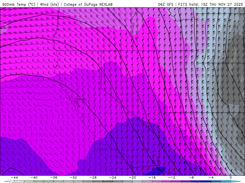Click the 0 color scale label

coord(231,178)
